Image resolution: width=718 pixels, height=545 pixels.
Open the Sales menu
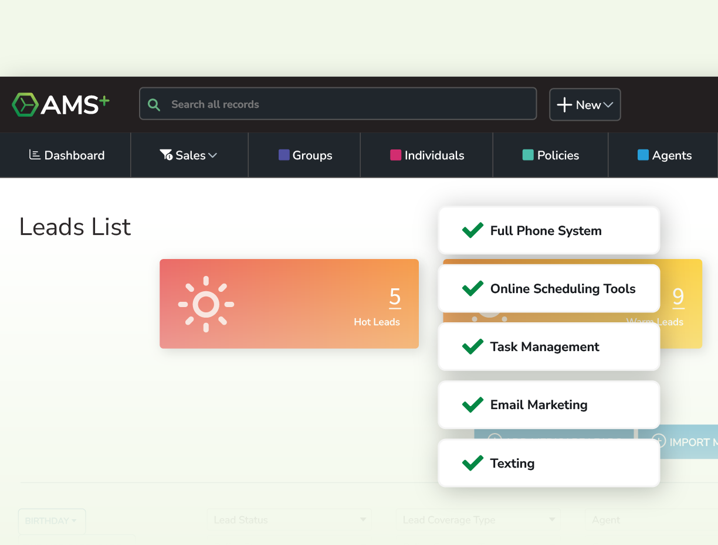(x=189, y=155)
